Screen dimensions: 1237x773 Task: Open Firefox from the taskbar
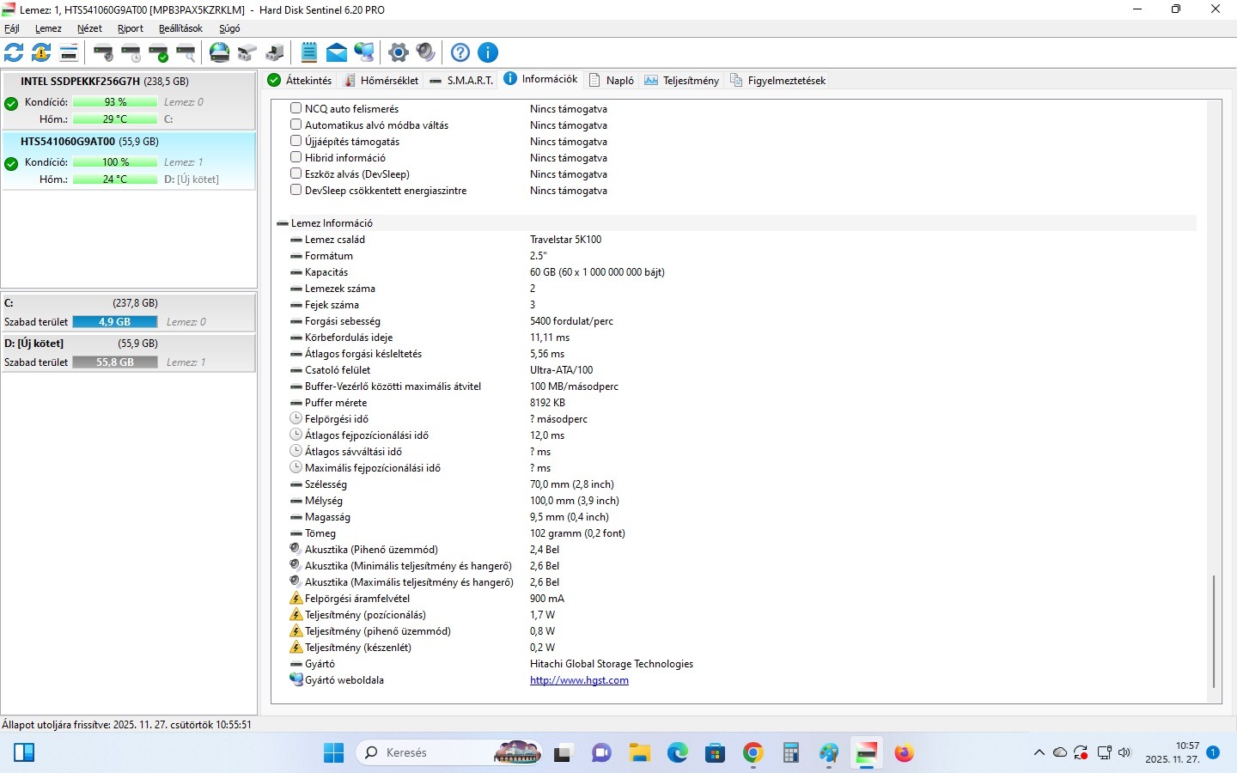904,753
